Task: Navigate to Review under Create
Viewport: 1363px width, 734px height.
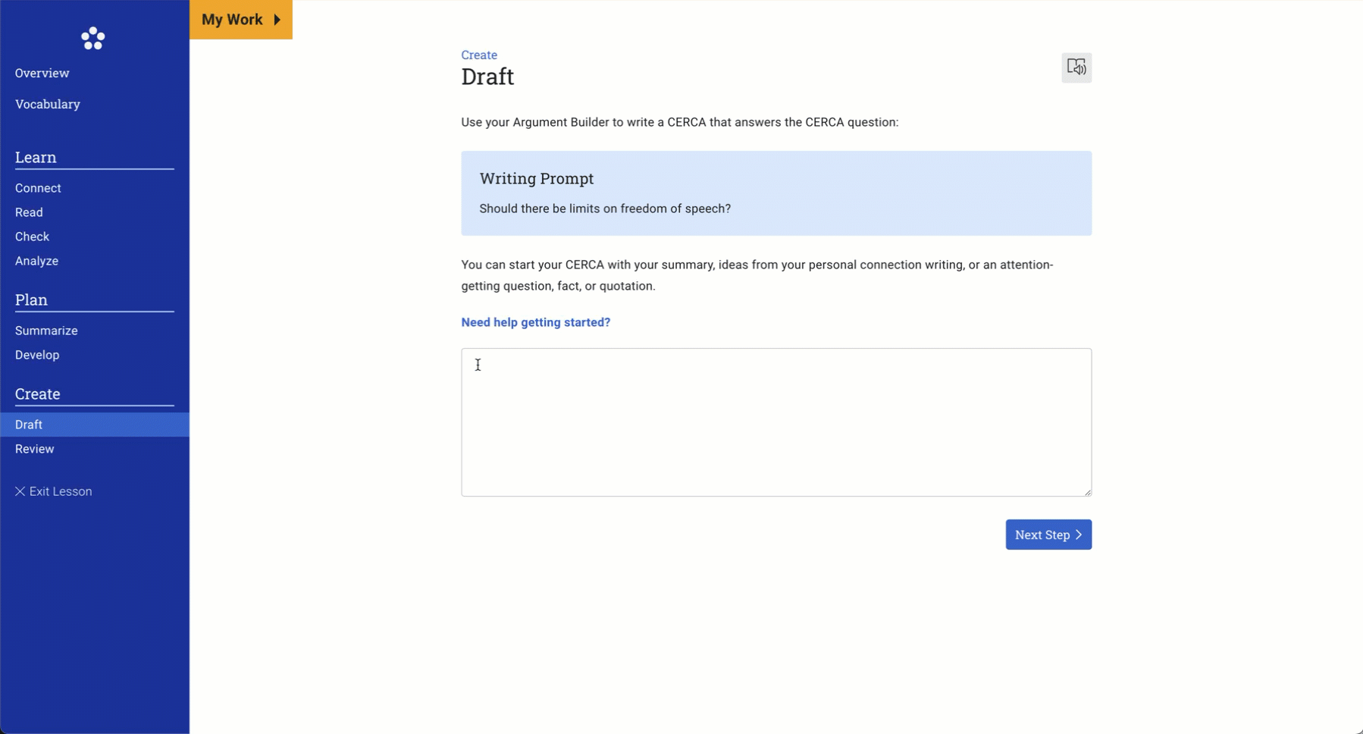Action: 34,449
